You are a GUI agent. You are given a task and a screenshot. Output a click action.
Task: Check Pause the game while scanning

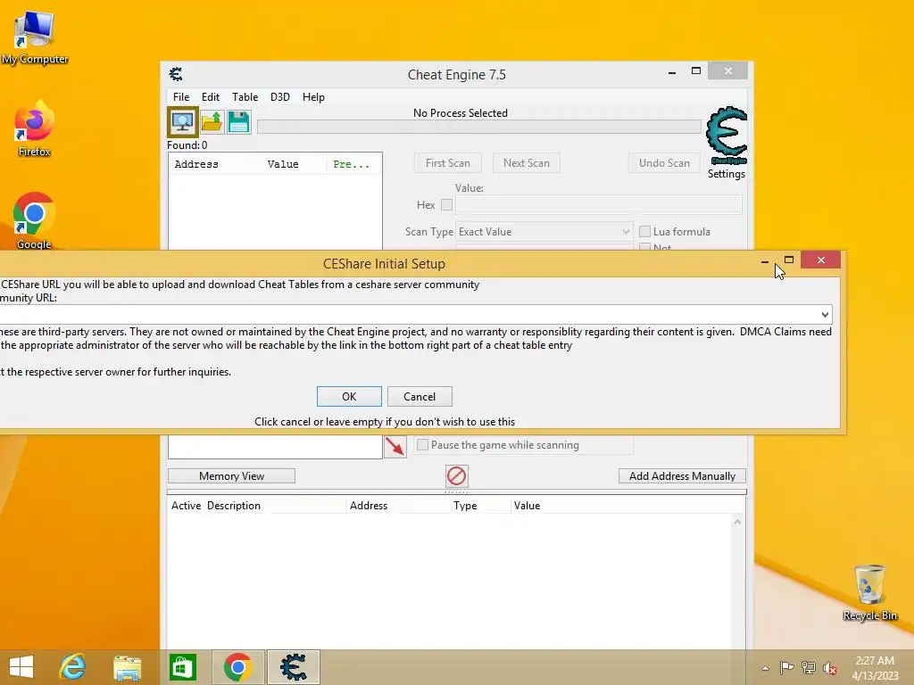pyautogui.click(x=422, y=444)
